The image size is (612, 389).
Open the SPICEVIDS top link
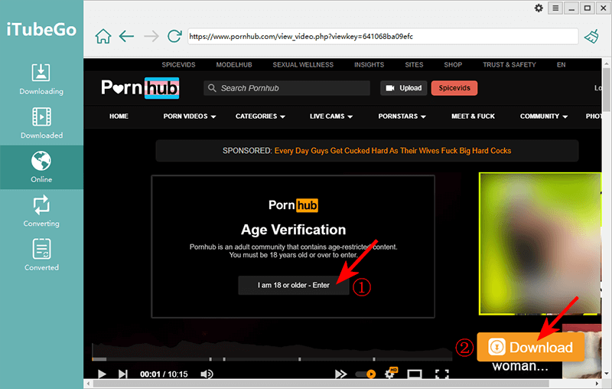coord(178,65)
